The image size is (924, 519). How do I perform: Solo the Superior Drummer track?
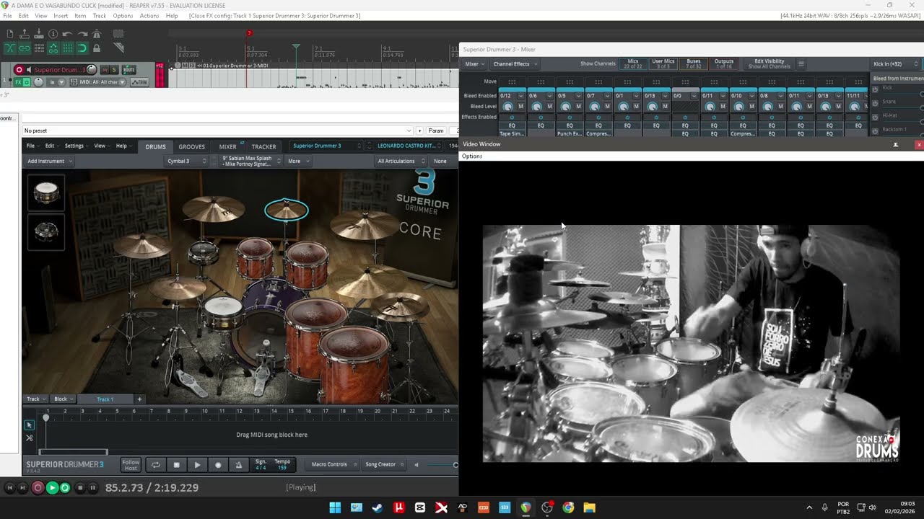(114, 70)
